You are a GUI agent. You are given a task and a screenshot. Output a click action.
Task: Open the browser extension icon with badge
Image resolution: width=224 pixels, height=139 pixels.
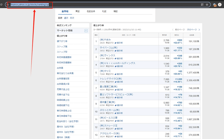click(214, 5)
